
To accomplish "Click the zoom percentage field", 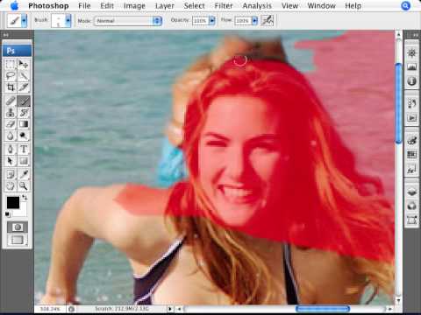I will pos(50,309).
